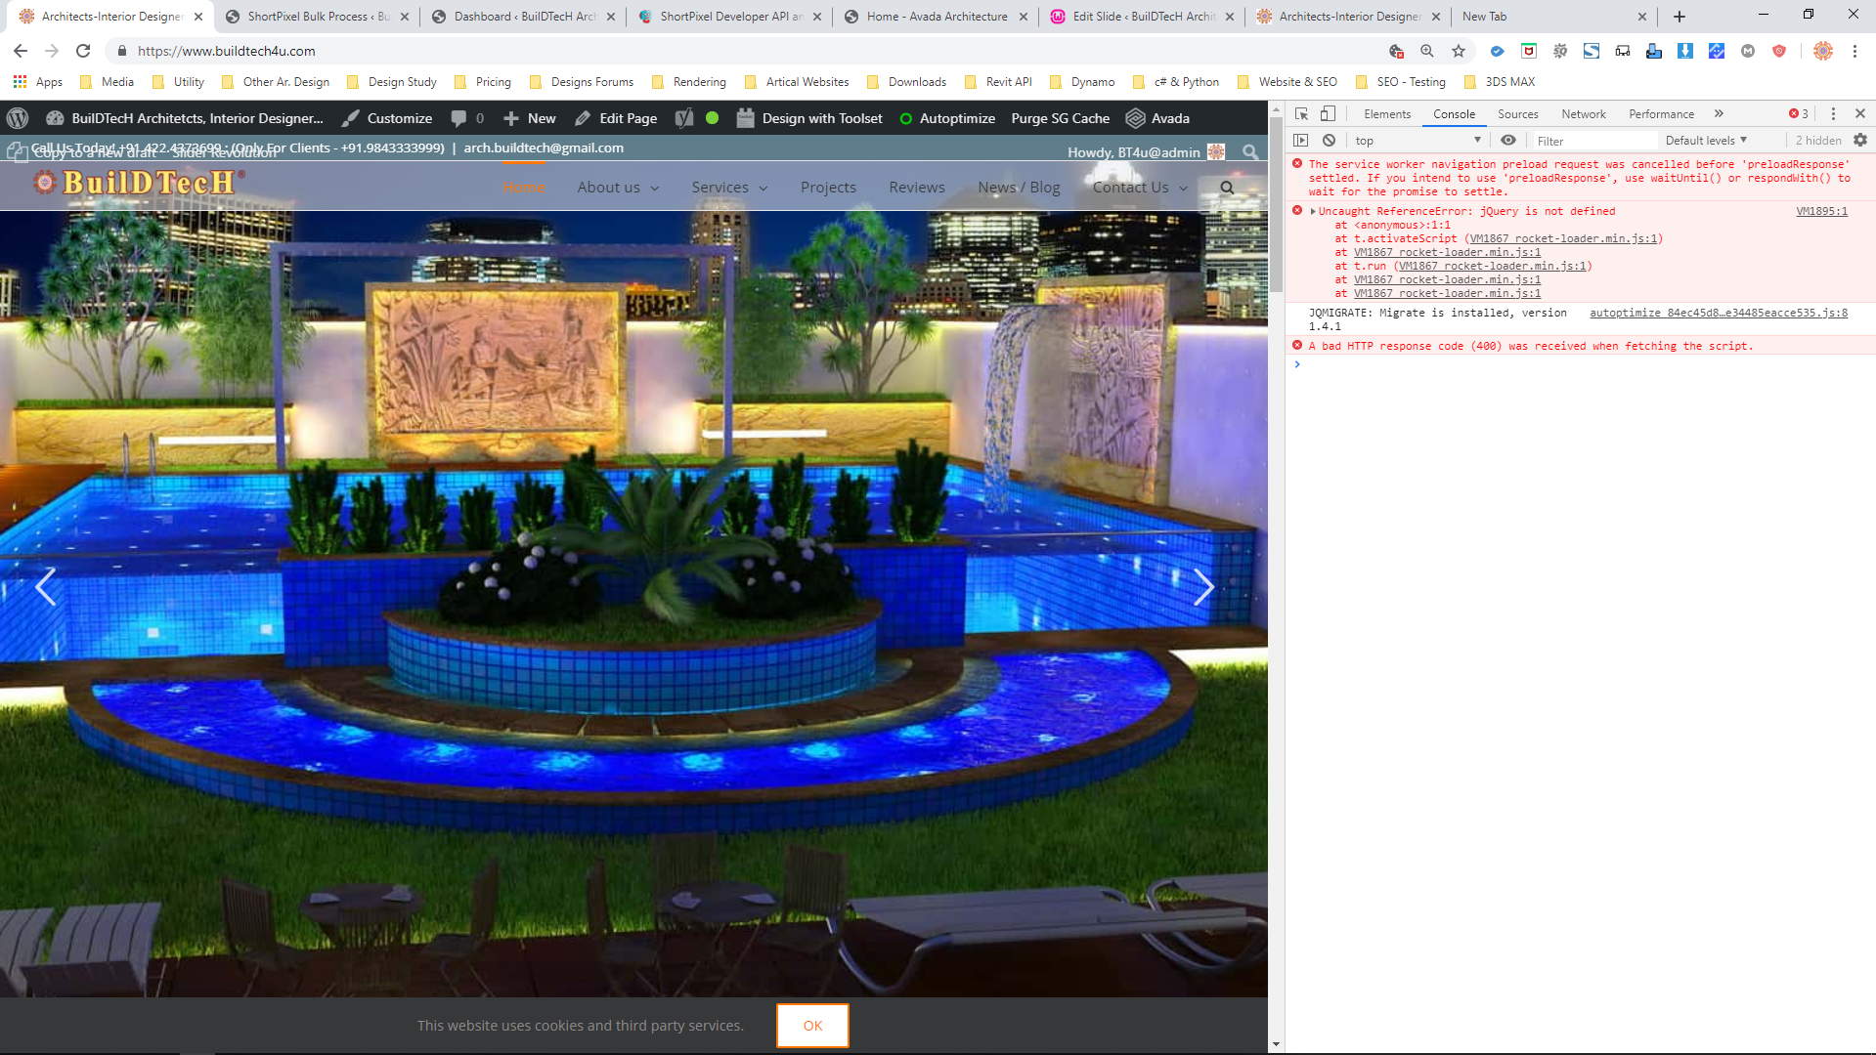Image resolution: width=1876 pixels, height=1055 pixels.
Task: Click the page vertical scrollbar thumb
Action: tap(1276, 205)
